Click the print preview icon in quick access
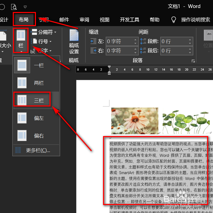 click(14, 7)
